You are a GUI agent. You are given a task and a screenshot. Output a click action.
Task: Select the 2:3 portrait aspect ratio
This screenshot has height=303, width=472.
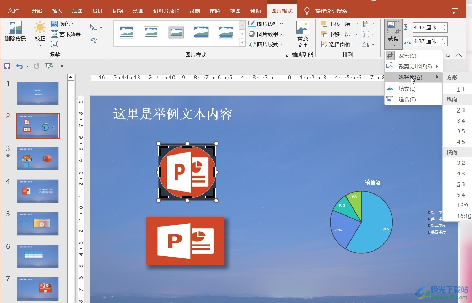pos(461,110)
